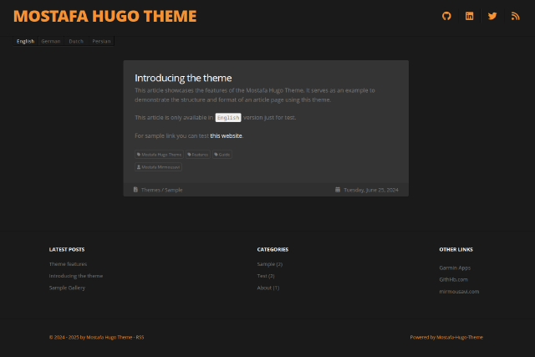Open 'Sample Gallery' in latest posts

pyautogui.click(x=67, y=288)
